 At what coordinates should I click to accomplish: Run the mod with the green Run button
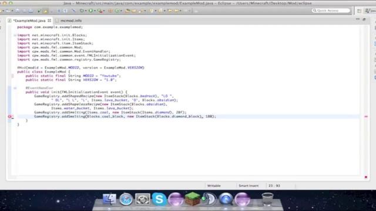click(90, 11)
